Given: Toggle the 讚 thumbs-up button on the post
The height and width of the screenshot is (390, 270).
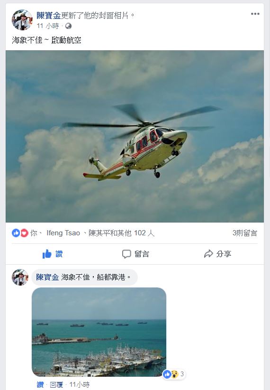Looking at the screenshot, I should tap(53, 254).
